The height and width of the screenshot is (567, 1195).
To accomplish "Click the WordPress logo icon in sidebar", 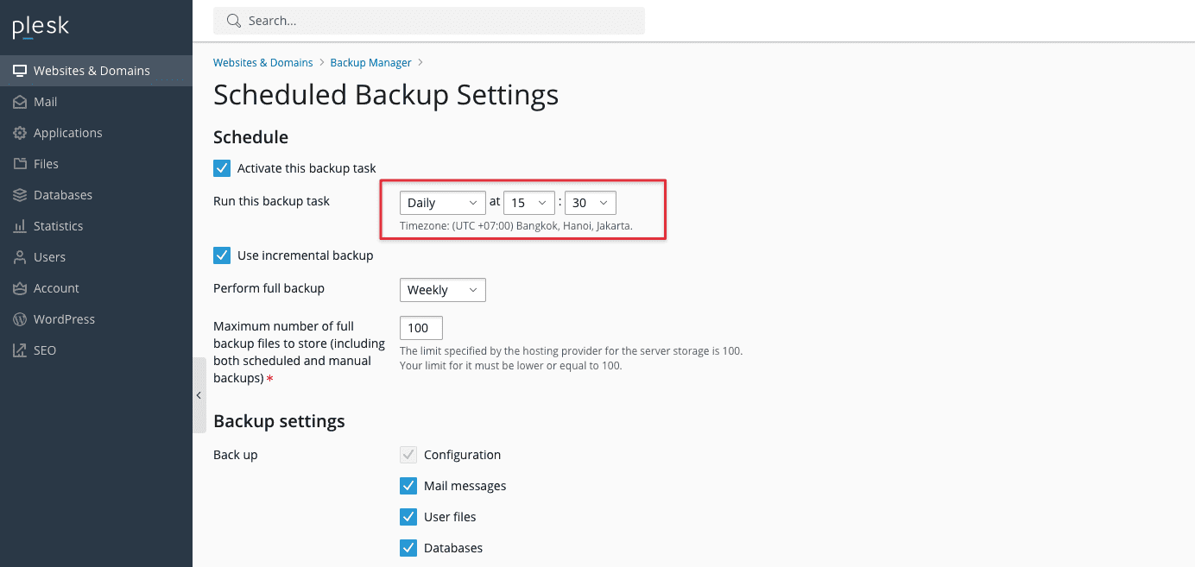I will [20, 319].
